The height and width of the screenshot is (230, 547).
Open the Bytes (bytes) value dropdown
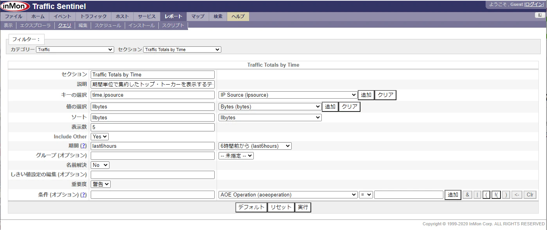pos(270,106)
